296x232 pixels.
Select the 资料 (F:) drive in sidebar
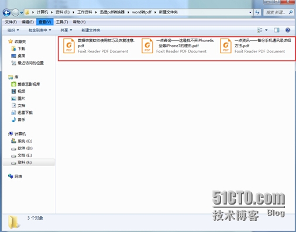tap(25, 162)
